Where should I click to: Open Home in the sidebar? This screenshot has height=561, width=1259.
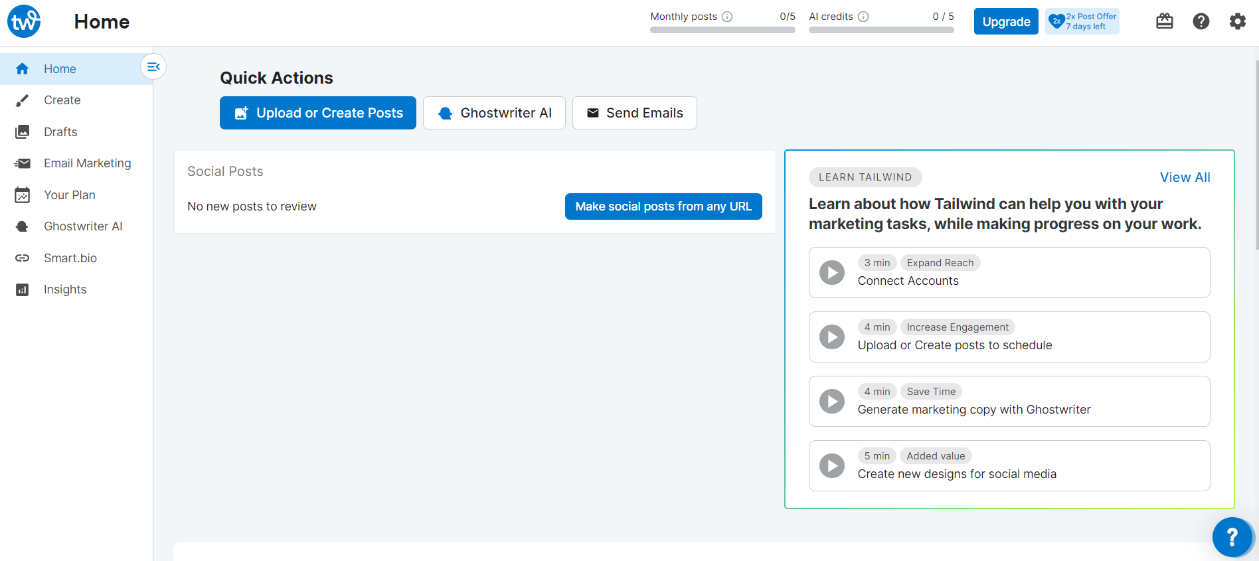[x=76, y=69]
